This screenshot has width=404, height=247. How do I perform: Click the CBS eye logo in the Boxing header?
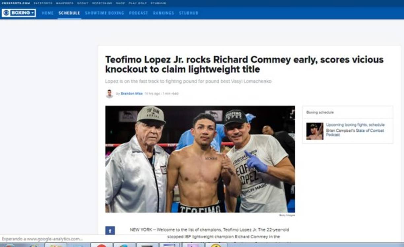tap(6, 13)
